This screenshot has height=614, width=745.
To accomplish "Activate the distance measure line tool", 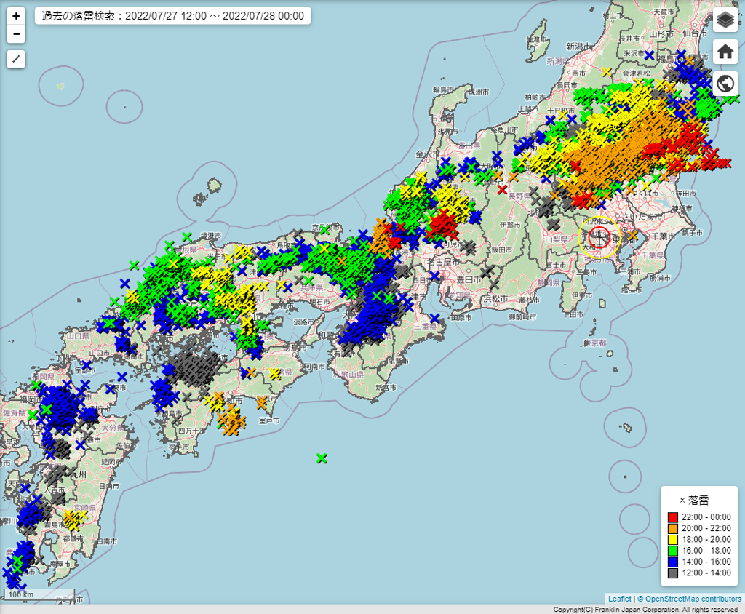I will coord(16,60).
